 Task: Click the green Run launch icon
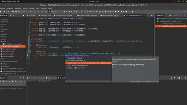(x=67, y=12)
